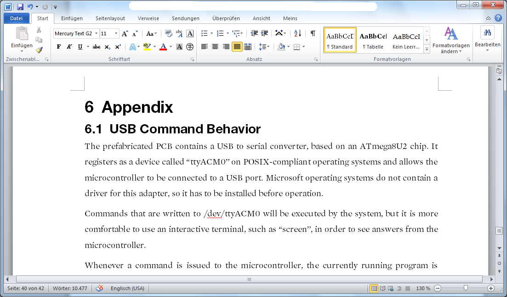Click the Englisch (USA) language indicator
This screenshot has height=297, width=507.
[127, 288]
